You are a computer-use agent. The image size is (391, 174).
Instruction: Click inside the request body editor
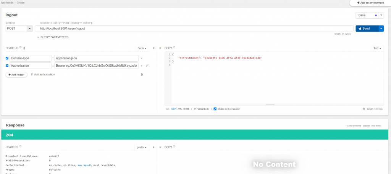click(x=277, y=78)
